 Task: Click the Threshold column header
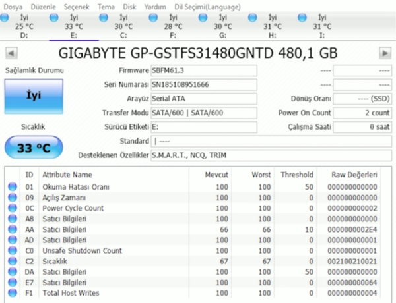pos(297,175)
